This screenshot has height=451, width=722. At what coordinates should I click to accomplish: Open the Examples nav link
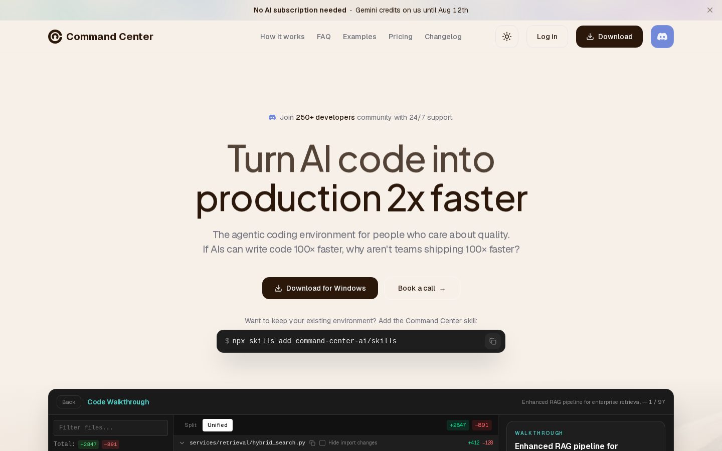[x=359, y=37]
